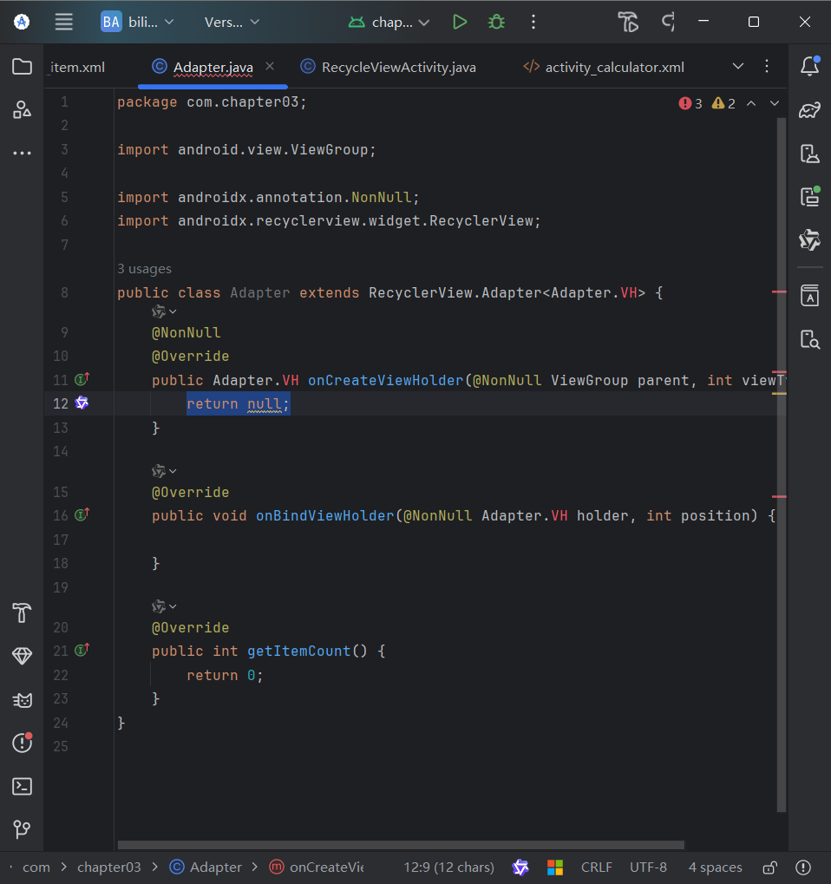Click the CRLF line separator widget
This screenshot has height=884, width=831.
[x=597, y=868]
